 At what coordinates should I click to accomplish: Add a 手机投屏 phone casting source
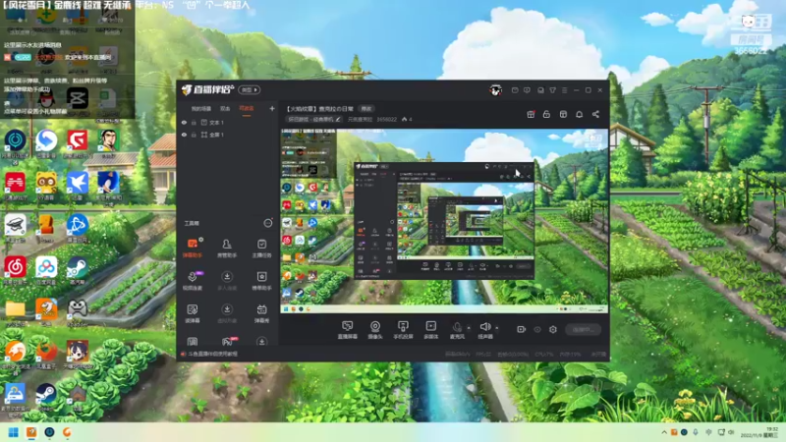pos(403,330)
